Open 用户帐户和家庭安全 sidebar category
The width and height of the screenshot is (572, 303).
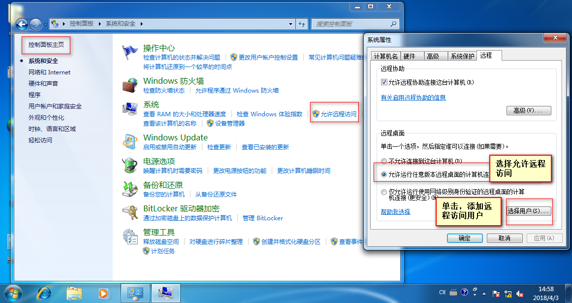(55, 106)
